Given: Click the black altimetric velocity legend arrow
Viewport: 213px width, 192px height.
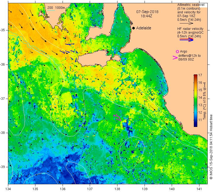Looking at the screenshot, I should [186, 23].
